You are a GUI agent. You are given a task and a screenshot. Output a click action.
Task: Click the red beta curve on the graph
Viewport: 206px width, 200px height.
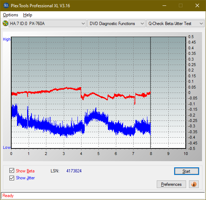(x=55, y=90)
